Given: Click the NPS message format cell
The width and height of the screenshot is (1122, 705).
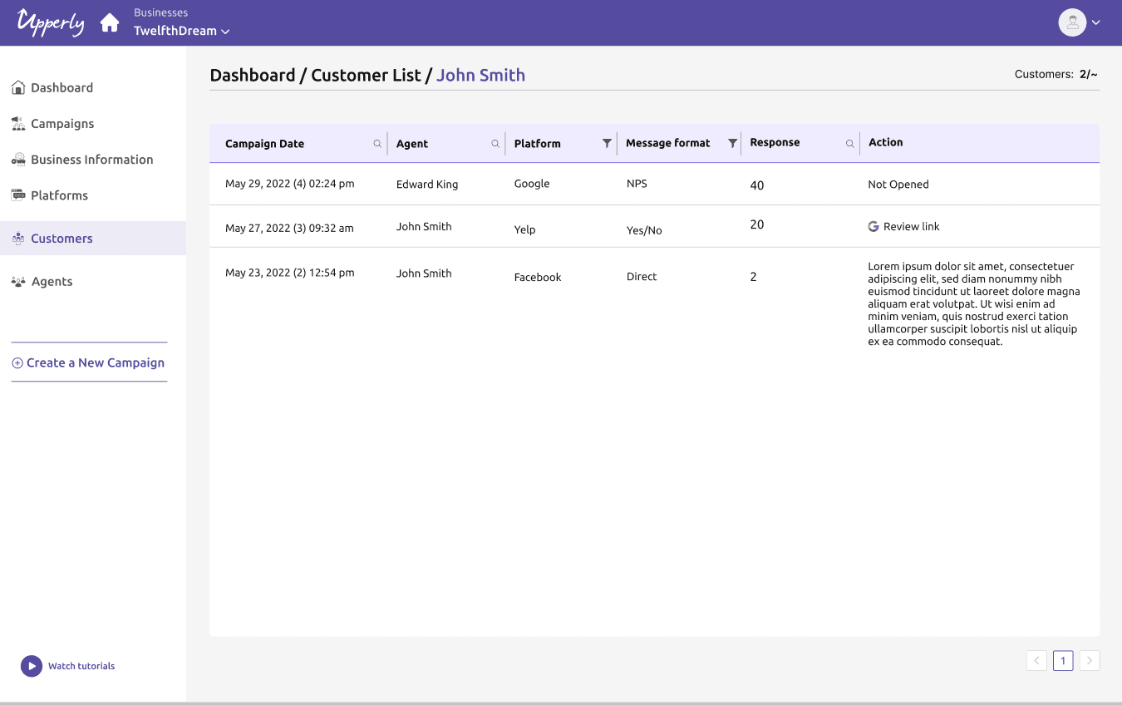Looking at the screenshot, I should pos(637,183).
